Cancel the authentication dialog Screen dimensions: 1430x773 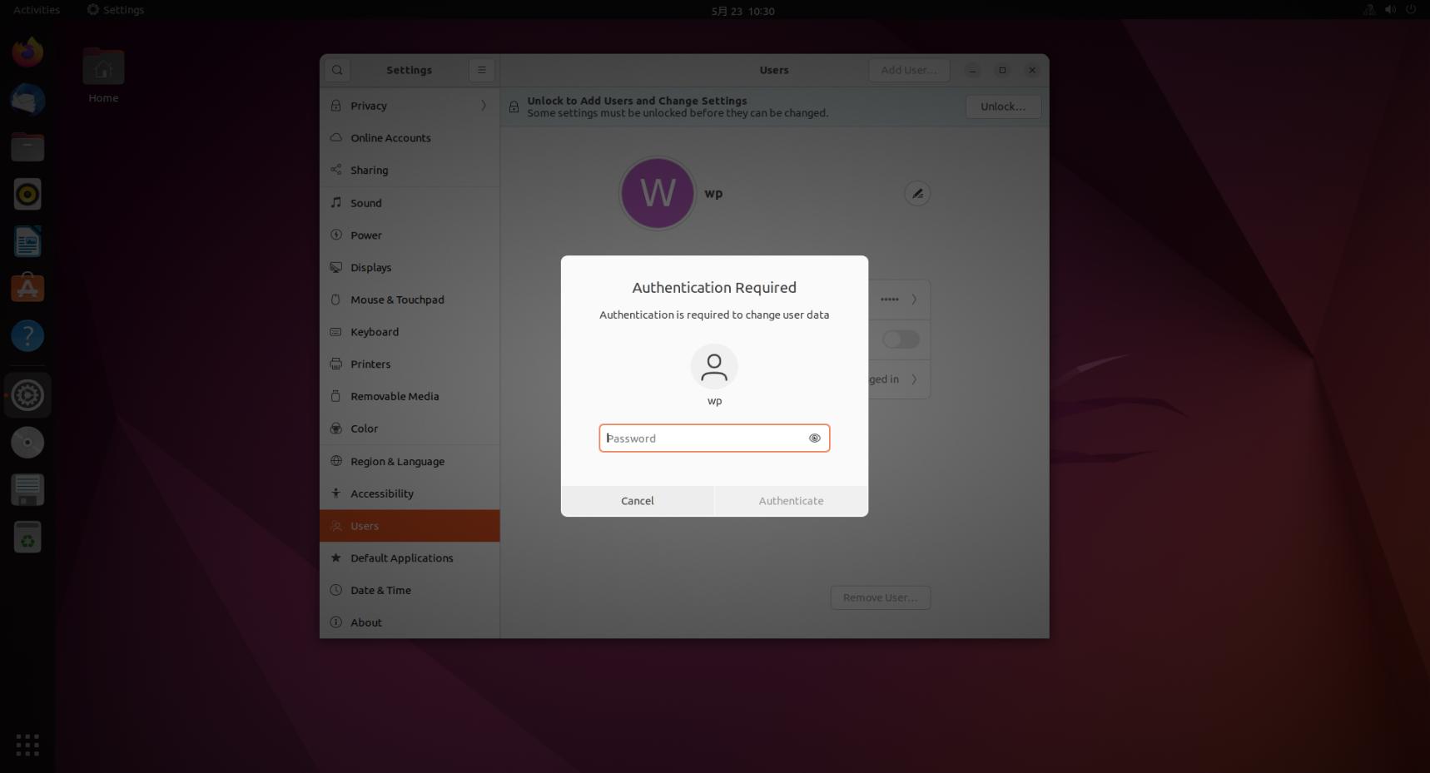(637, 500)
